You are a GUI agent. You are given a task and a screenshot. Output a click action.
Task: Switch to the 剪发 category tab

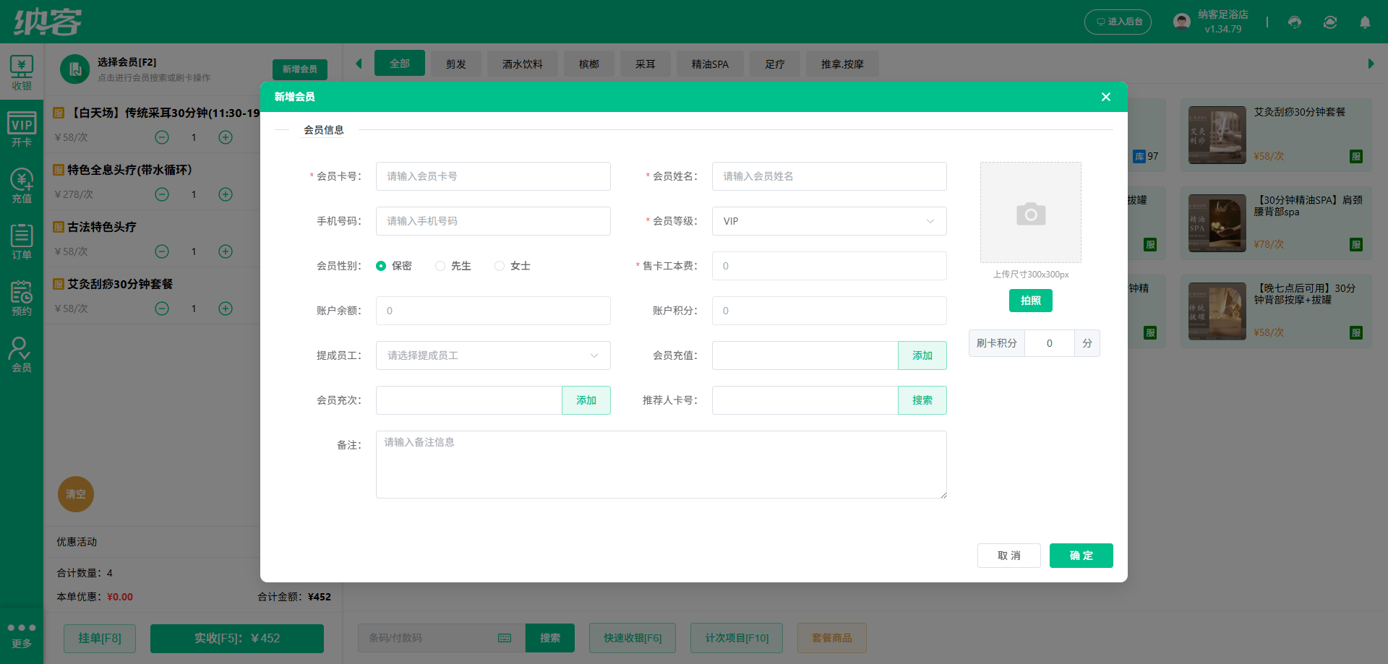click(456, 64)
